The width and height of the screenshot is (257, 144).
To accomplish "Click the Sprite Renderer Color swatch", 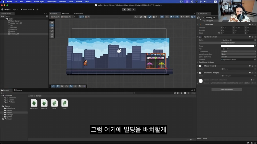I will [x=237, y=46].
